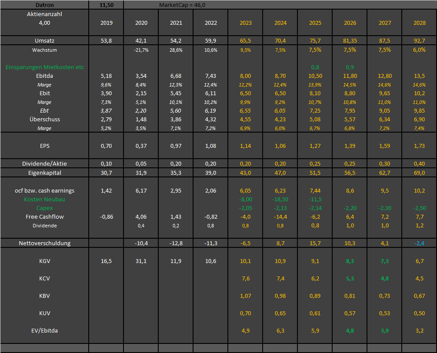437x353 pixels.
Task: Select the share count value "4,00"
Action: point(45,23)
